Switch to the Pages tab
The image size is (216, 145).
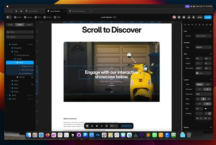11,25
